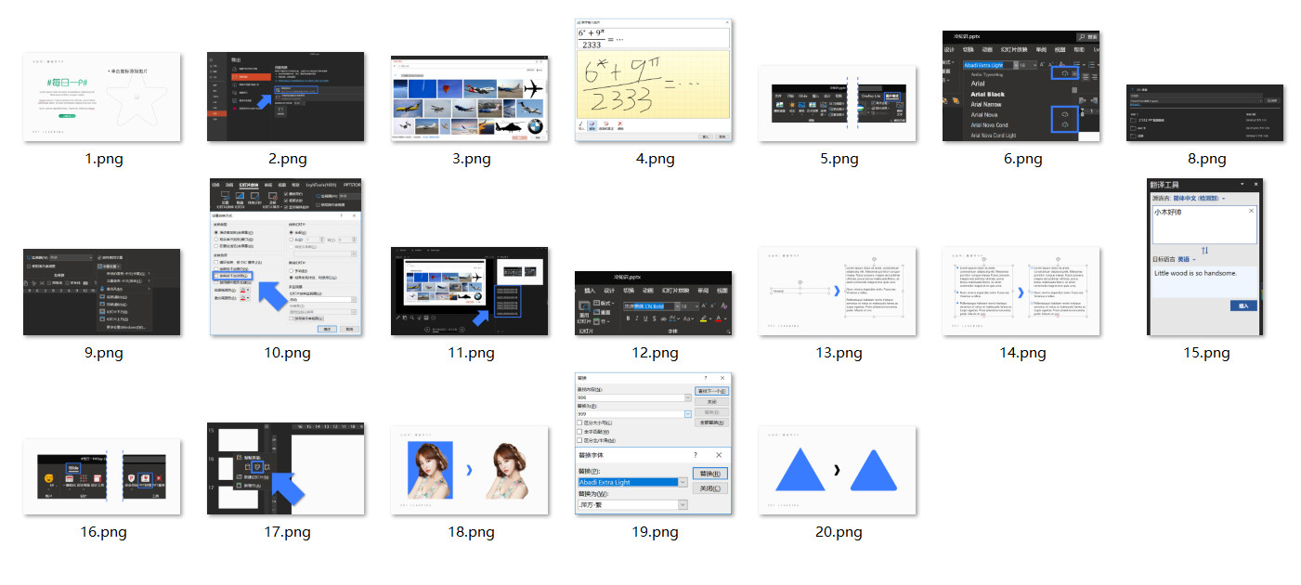1301x585 pixels.
Task: Click the file name "16.png"
Action: pos(102,532)
